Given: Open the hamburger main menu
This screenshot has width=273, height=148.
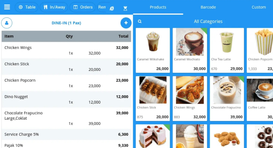Looking at the screenshot, I should pos(7,7).
